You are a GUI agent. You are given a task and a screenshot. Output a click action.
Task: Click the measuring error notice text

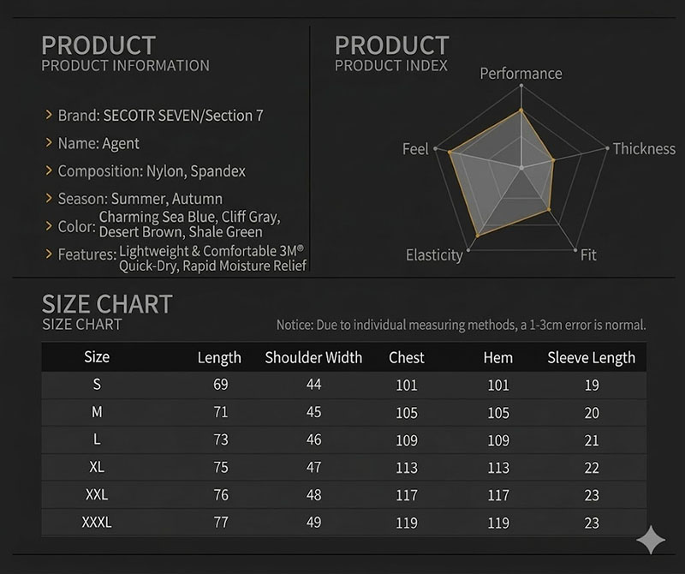click(461, 326)
